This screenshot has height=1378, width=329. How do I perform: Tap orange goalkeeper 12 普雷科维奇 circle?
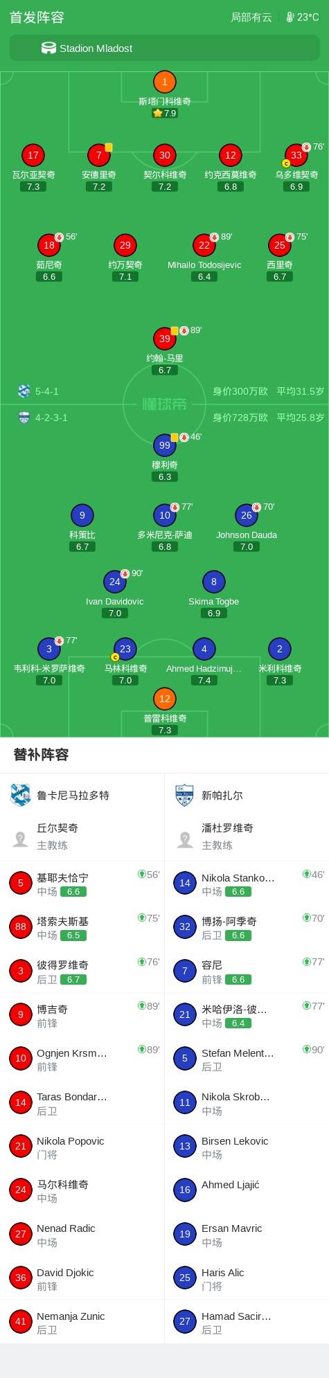pyautogui.click(x=164, y=699)
